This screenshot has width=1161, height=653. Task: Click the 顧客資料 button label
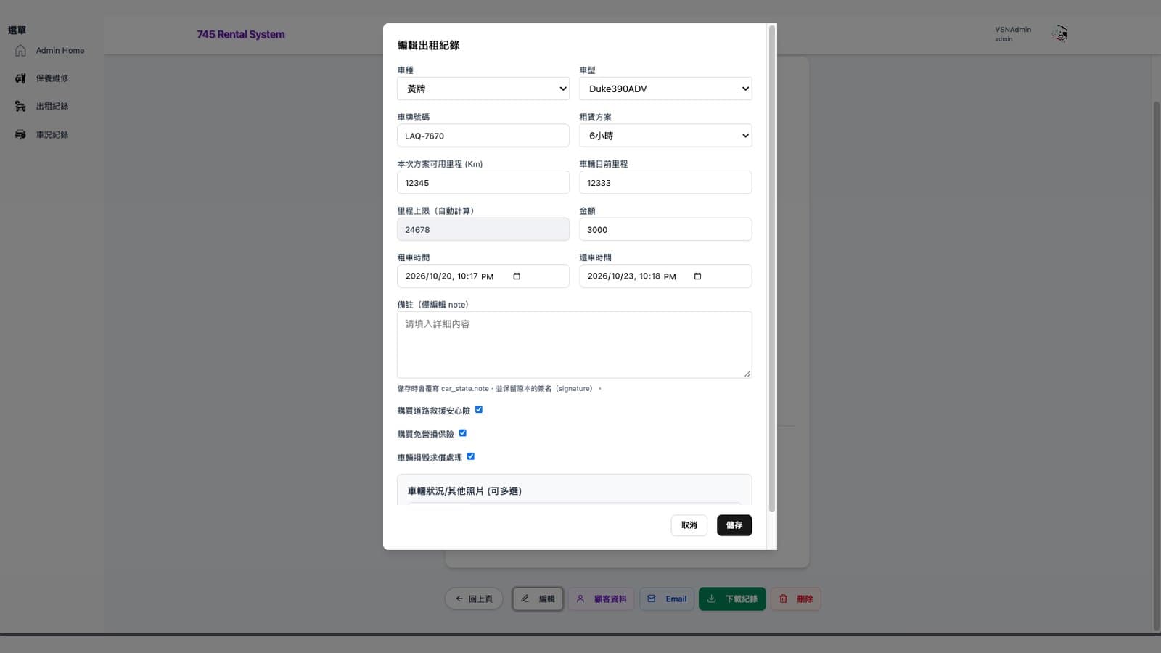[x=610, y=599]
